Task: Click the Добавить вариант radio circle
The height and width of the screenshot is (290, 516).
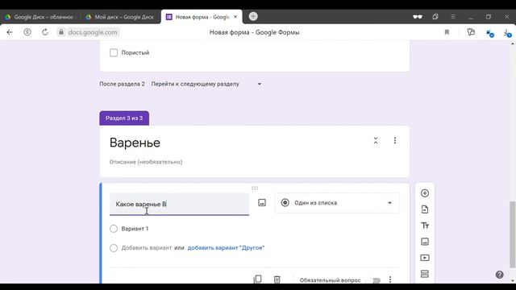Action: coord(114,248)
